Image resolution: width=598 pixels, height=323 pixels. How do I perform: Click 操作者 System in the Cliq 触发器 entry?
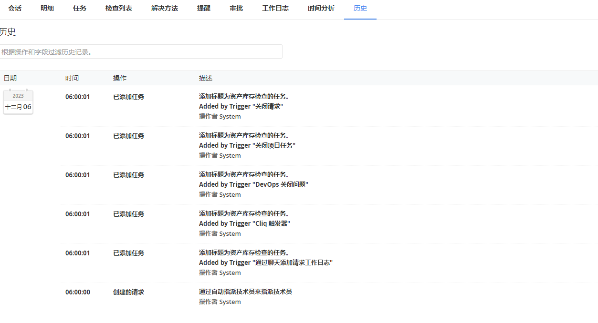[220, 233]
